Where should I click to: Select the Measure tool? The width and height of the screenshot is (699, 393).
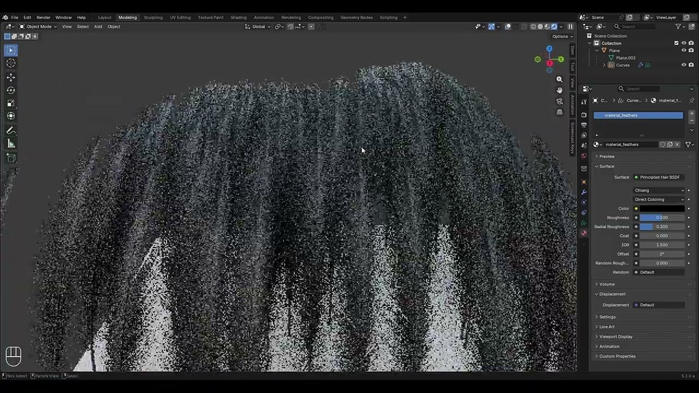coord(11,143)
